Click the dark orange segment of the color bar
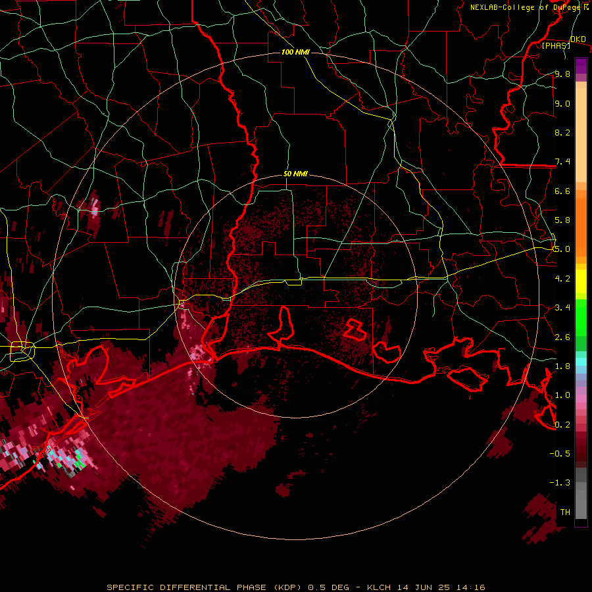Screen dimensions: 592x592 (x=581, y=226)
